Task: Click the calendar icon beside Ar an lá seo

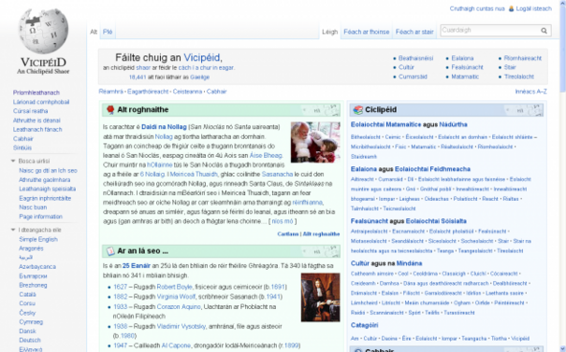Action: [x=110, y=251]
